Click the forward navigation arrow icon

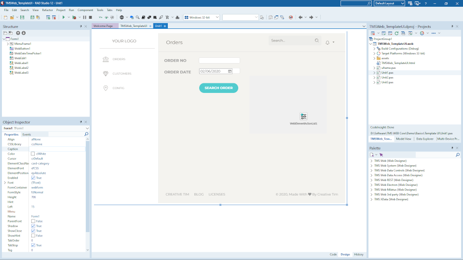coord(311,17)
